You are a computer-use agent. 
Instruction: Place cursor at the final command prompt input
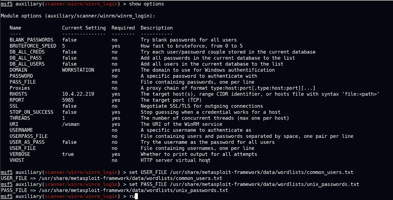(x=137, y=196)
